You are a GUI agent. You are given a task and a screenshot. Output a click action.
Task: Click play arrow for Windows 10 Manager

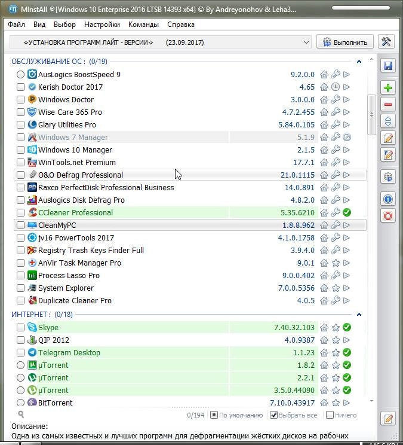point(346,150)
